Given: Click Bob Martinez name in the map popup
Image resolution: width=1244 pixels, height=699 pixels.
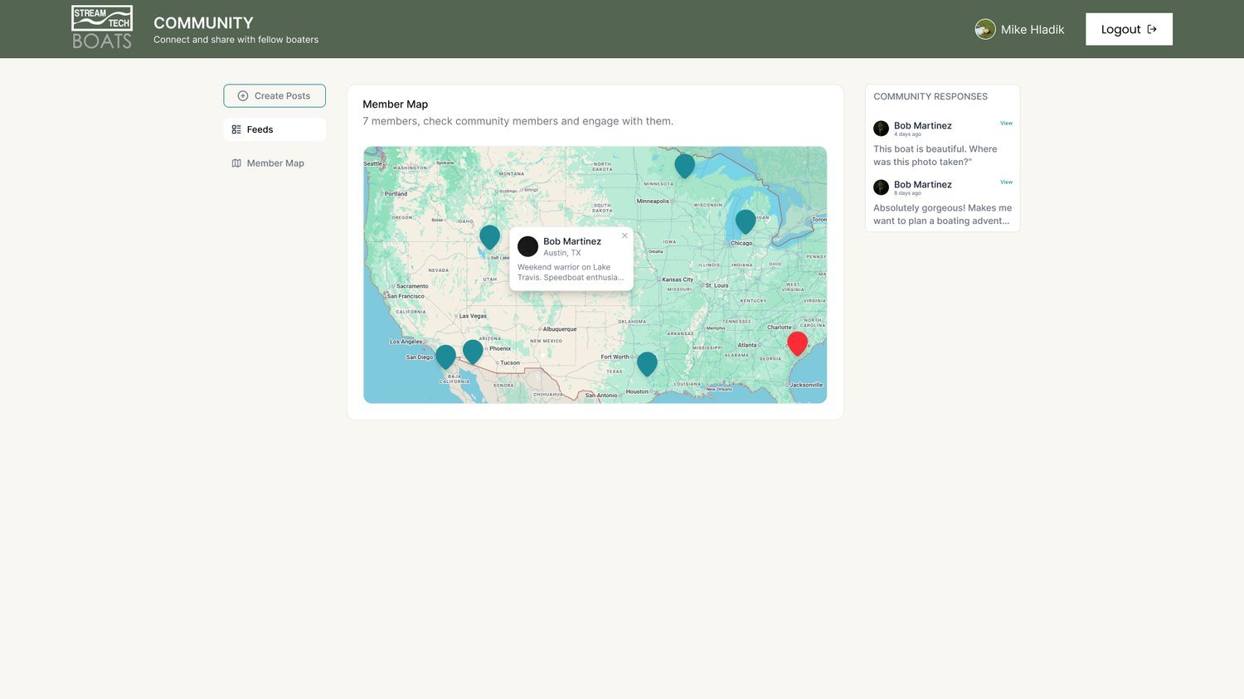Looking at the screenshot, I should tap(572, 241).
